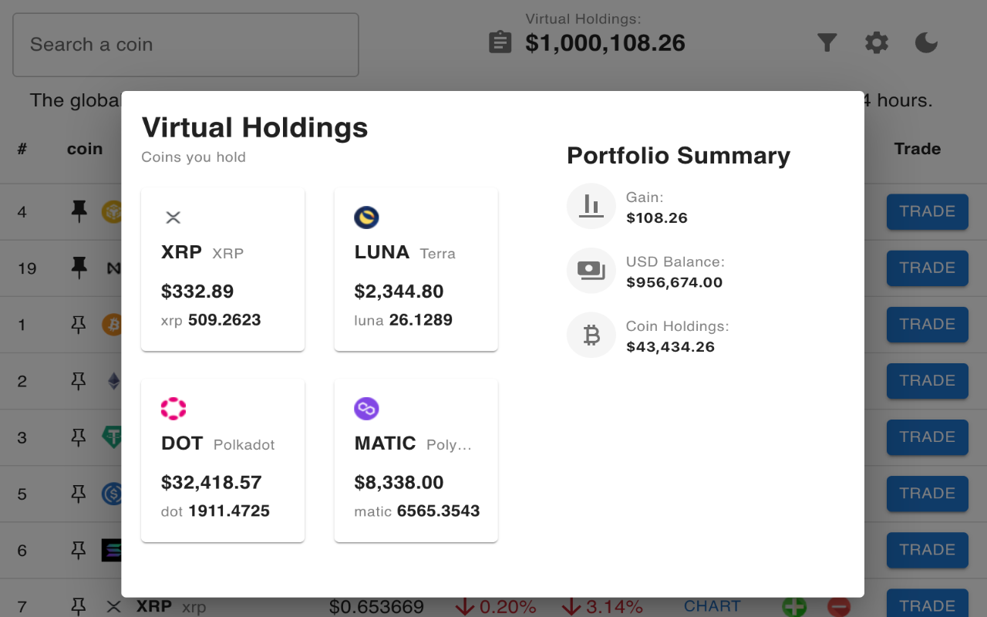Unpin the coin in row 19

(x=79, y=268)
